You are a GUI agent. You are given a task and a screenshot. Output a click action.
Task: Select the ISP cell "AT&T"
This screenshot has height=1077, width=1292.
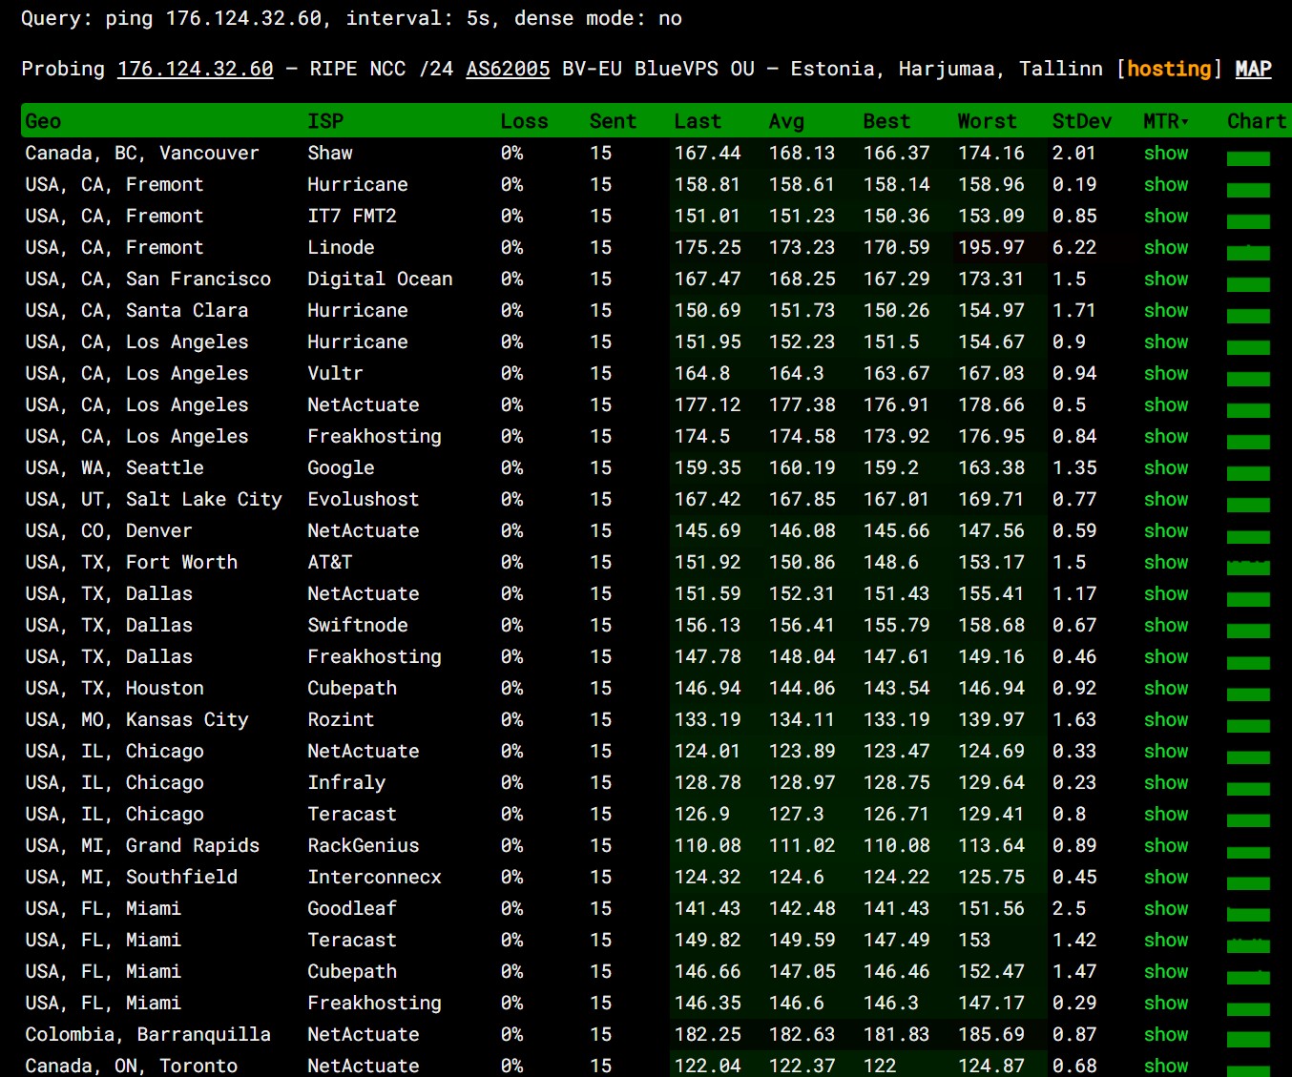point(330,562)
